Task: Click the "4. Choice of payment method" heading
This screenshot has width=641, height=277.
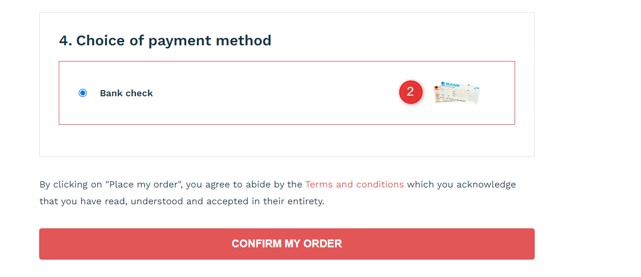Action: click(x=165, y=40)
